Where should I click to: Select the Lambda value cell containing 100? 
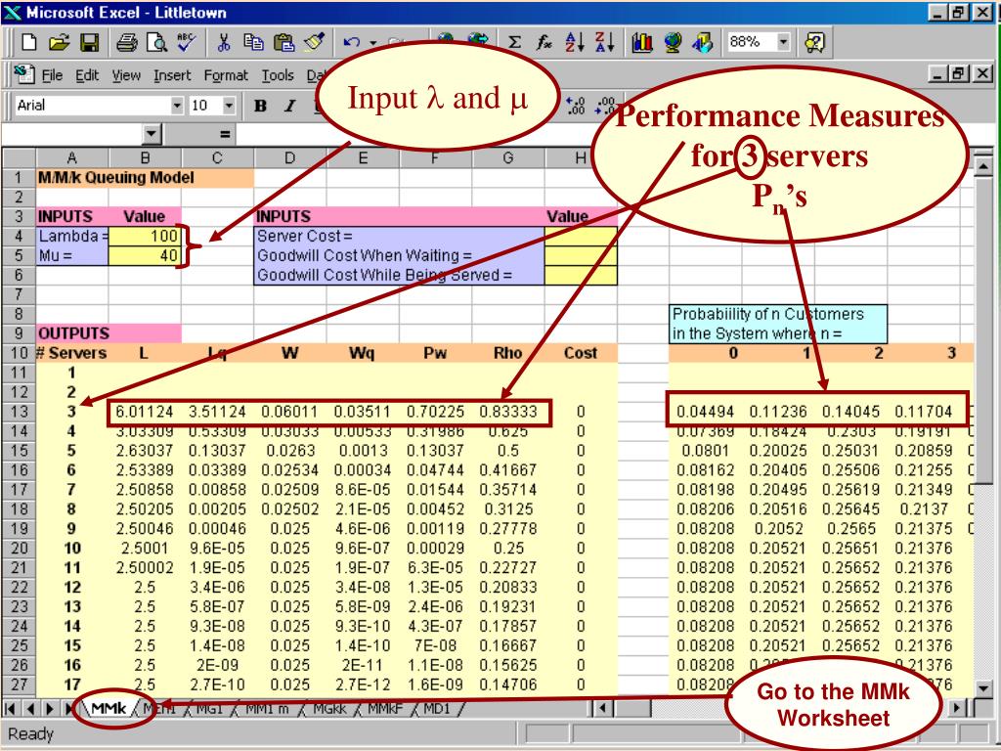[145, 236]
